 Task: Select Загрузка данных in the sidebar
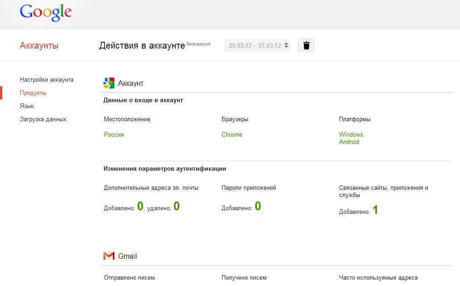coord(43,119)
